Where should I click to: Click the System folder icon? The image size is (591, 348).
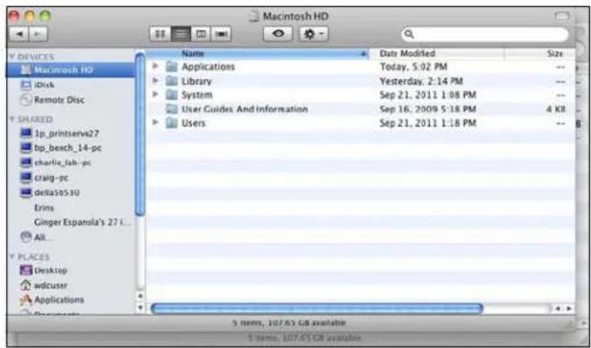pyautogui.click(x=171, y=95)
